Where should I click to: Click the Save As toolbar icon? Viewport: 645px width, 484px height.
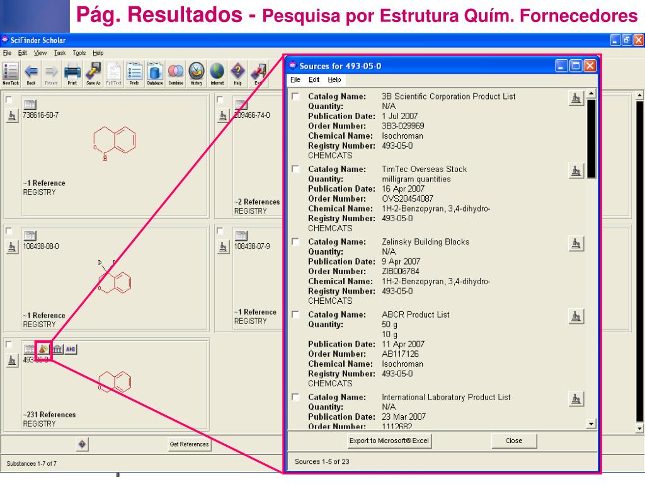pyautogui.click(x=93, y=74)
